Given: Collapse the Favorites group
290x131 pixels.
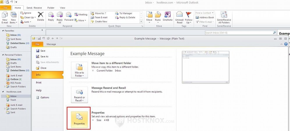Looking at the screenshot, I should [x=3, y=31].
